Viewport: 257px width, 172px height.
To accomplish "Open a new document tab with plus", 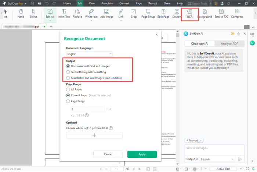I will 51,26.
